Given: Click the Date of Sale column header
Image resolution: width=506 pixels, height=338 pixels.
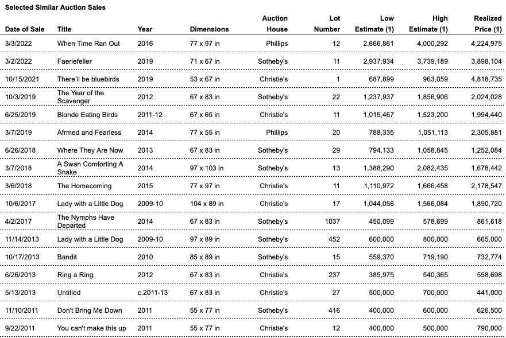Looking at the screenshot, I should [x=26, y=29].
